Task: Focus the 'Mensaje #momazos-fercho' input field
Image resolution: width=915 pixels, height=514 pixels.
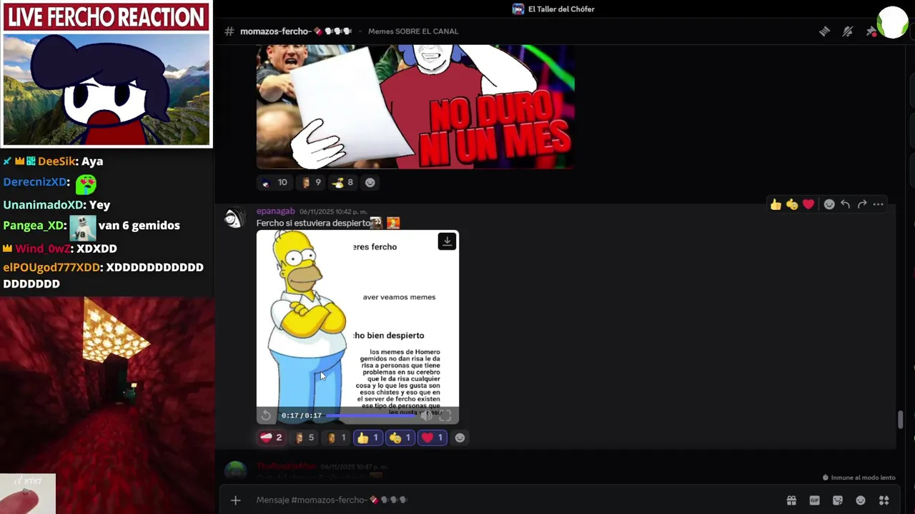Action: 515,500
